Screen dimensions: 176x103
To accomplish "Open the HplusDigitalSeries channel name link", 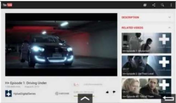I will 24,94.
